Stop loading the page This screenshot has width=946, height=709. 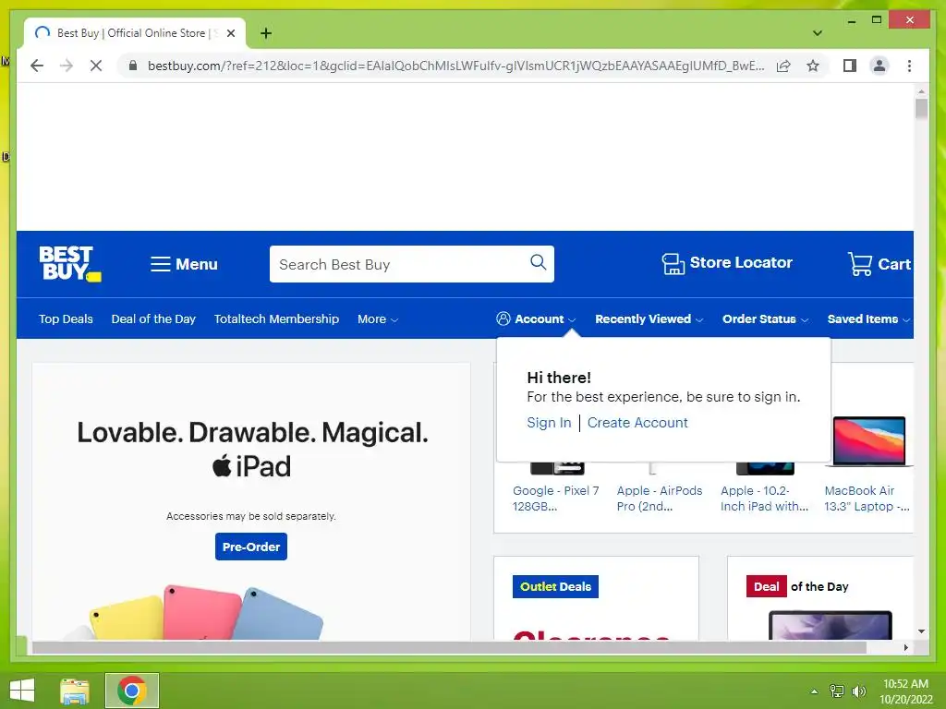pyautogui.click(x=96, y=66)
